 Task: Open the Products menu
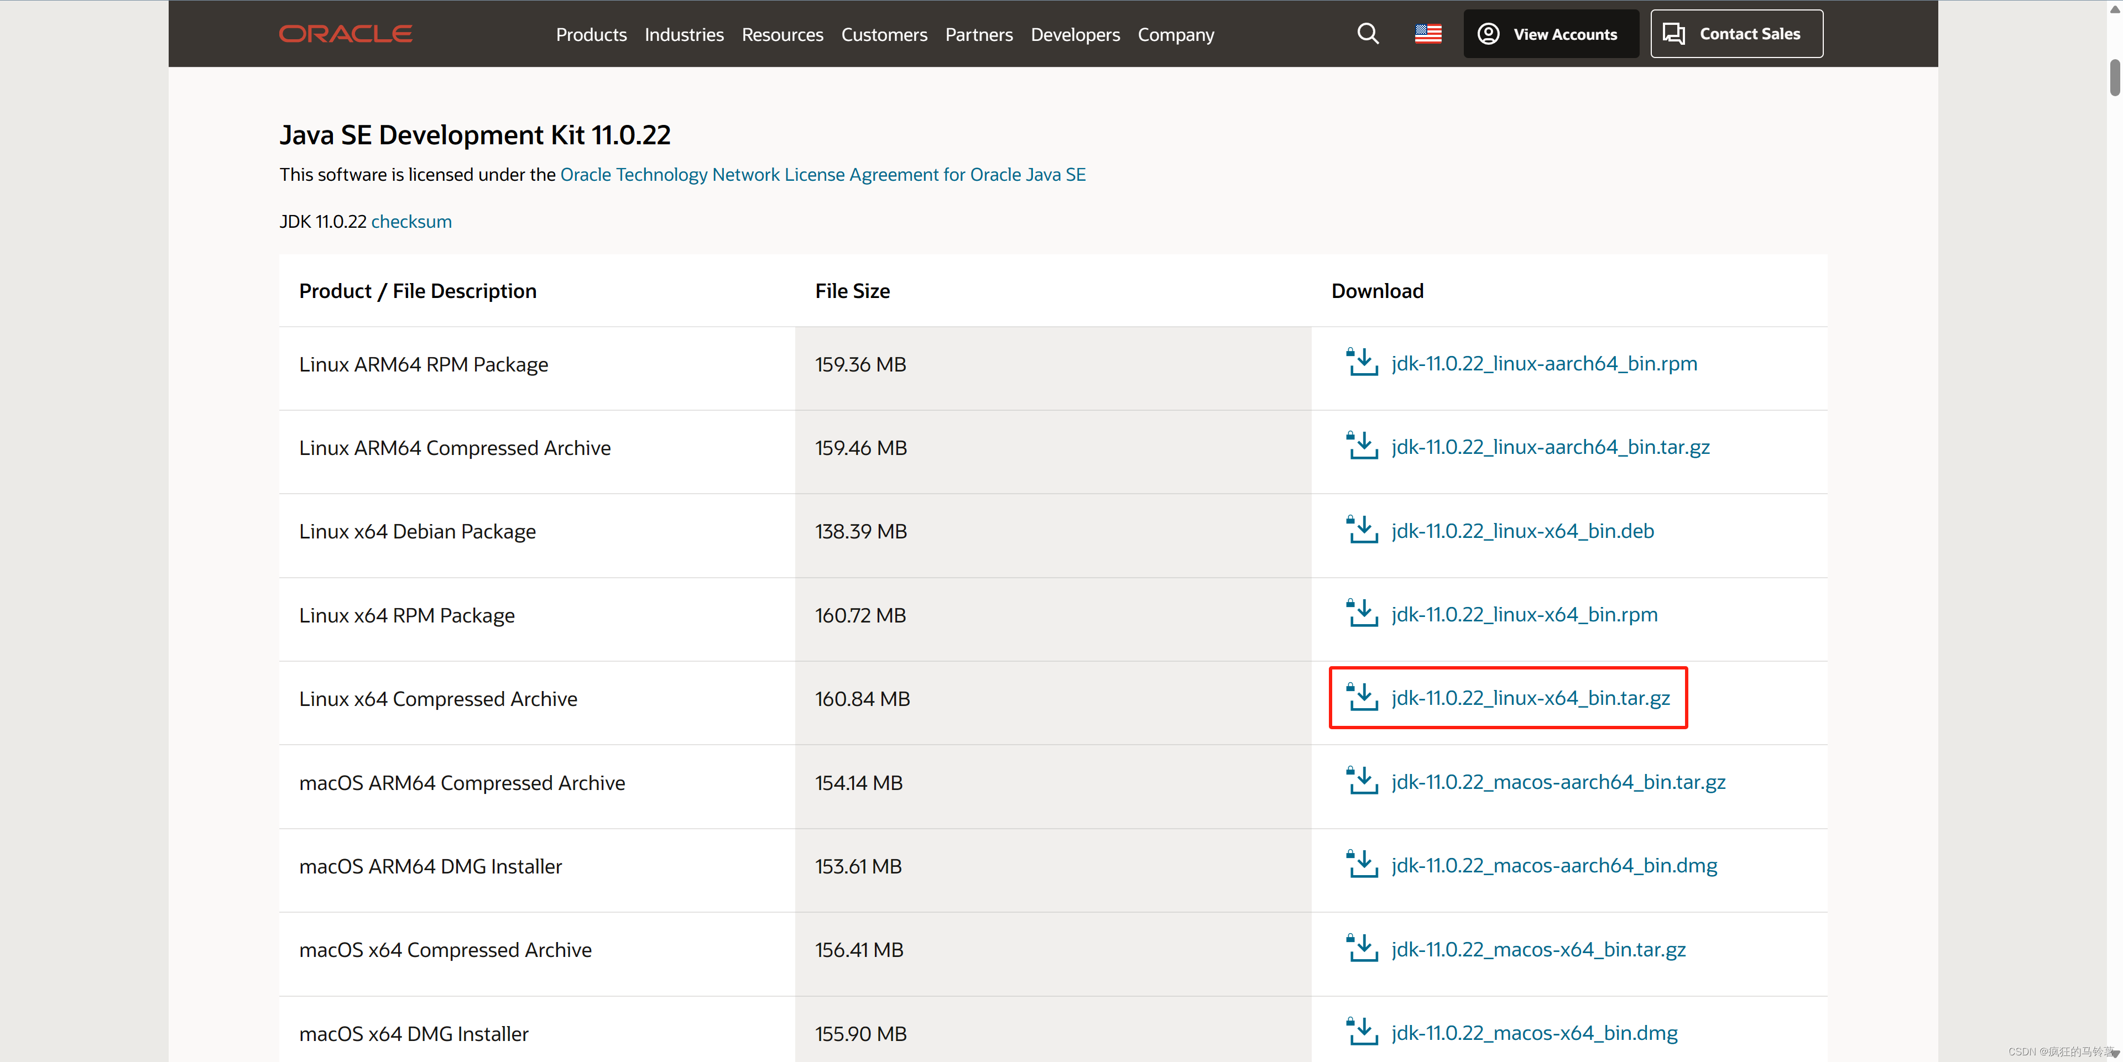(x=591, y=35)
